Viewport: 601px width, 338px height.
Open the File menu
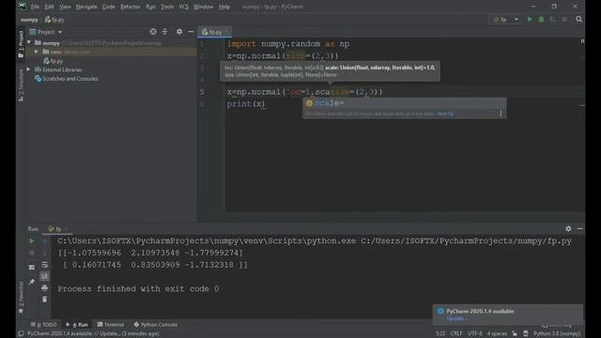tap(35, 7)
